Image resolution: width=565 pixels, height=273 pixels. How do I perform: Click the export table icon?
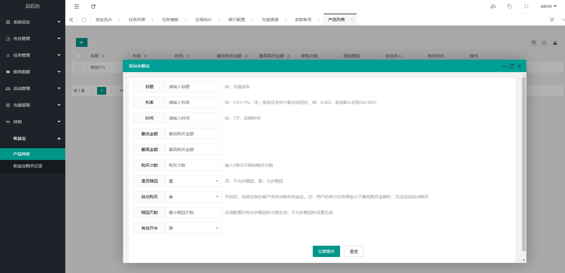click(555, 43)
